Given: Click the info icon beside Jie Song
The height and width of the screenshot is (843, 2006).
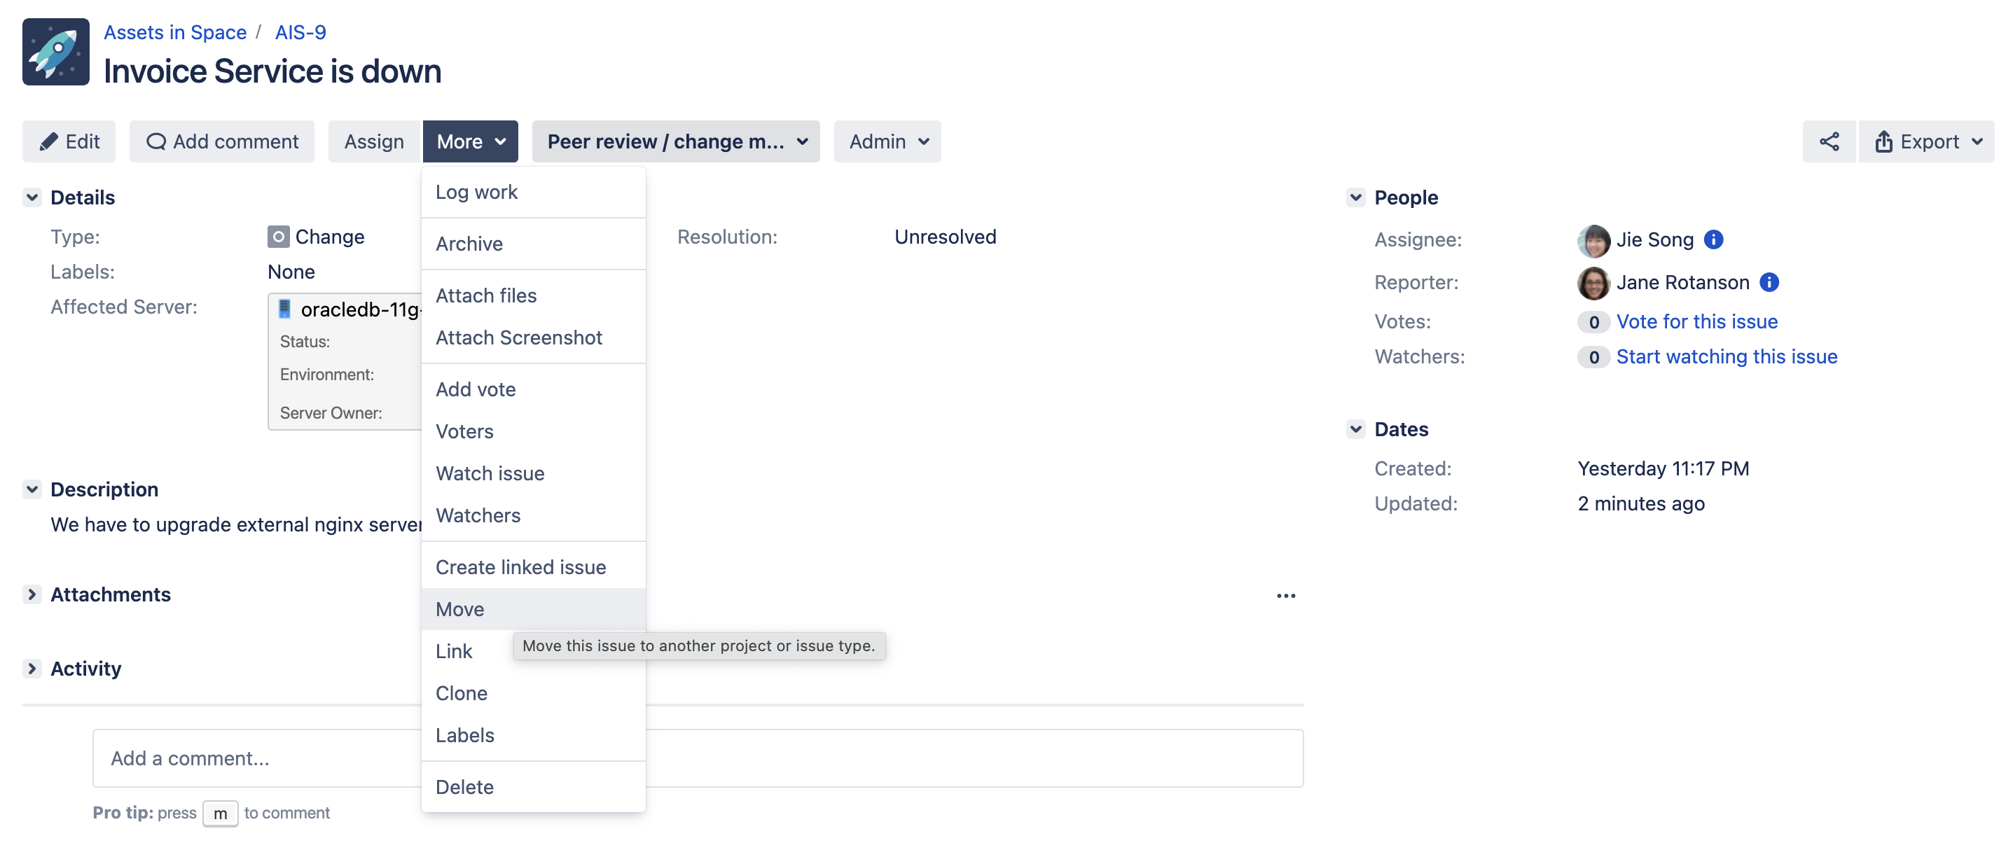Looking at the screenshot, I should (1714, 239).
